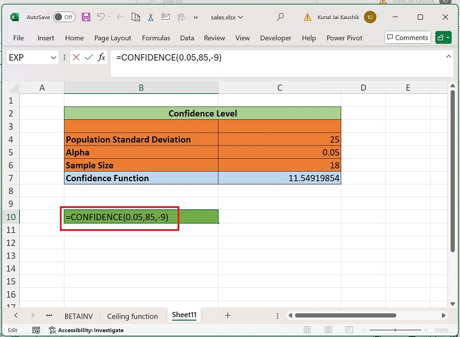Cancel formula entry with the X icon
Viewport: 460px width, 337px height.
coord(76,57)
